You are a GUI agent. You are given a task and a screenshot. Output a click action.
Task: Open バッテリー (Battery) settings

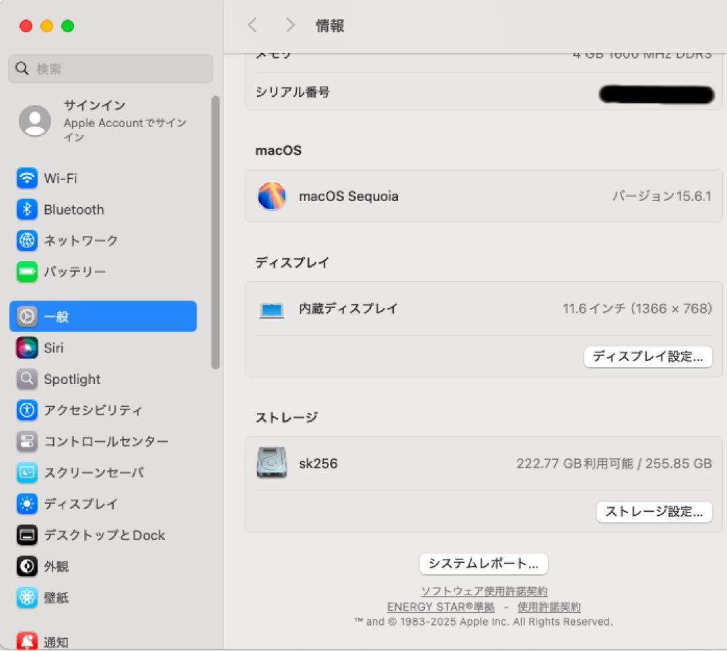tap(75, 272)
